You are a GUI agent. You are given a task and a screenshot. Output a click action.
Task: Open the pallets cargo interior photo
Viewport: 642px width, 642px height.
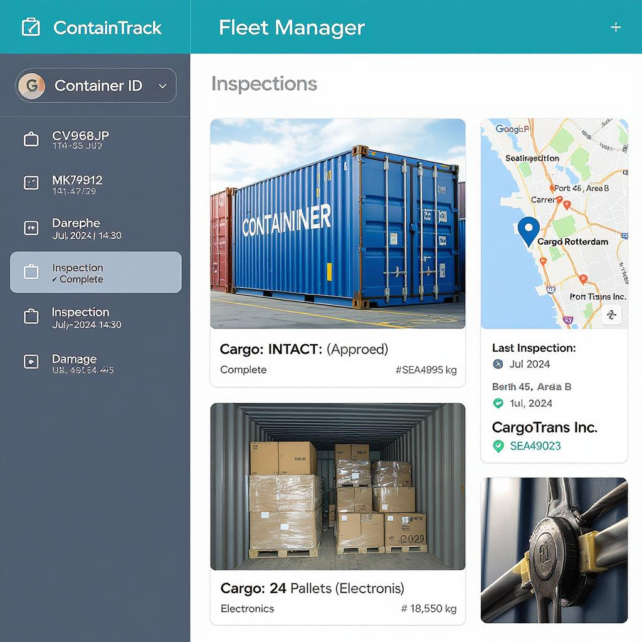(338, 487)
